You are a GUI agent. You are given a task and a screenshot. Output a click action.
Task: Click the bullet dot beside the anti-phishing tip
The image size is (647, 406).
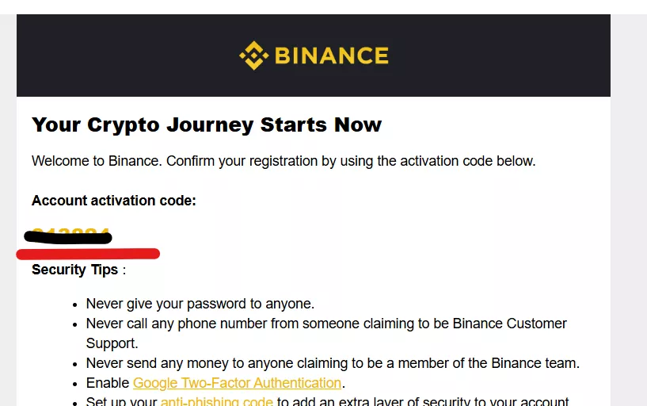click(74, 402)
